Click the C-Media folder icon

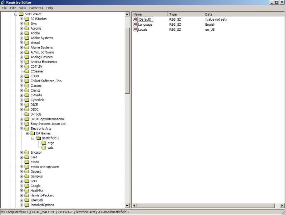27,95
